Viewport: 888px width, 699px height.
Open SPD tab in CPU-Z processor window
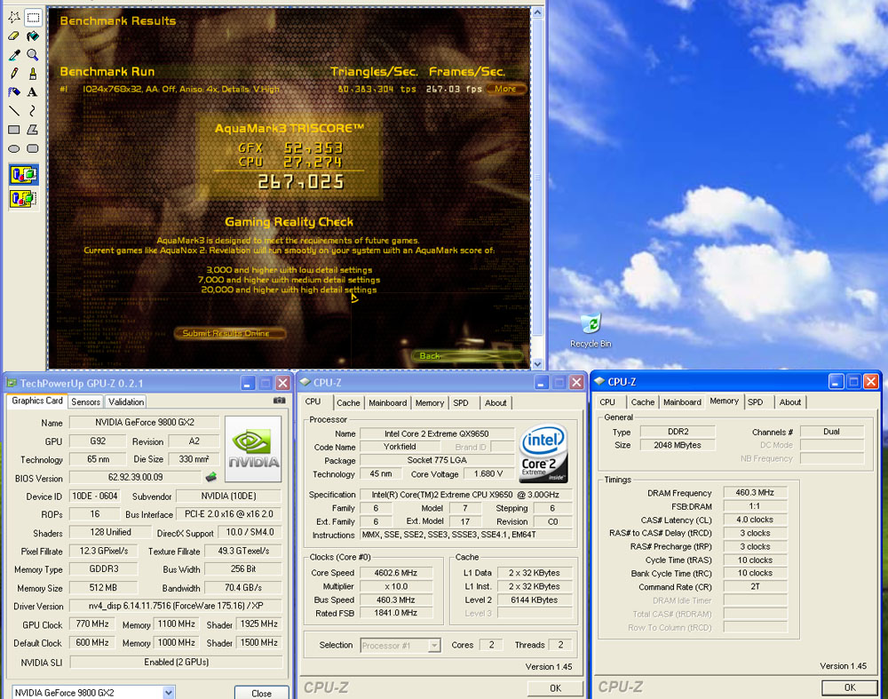point(461,402)
